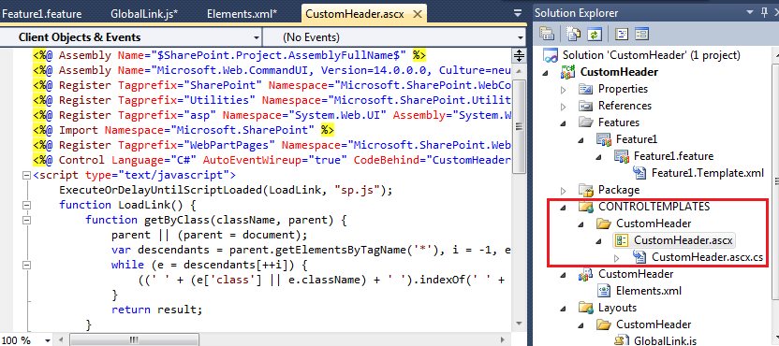Click the View Designer toolbar icon
Screen dimensions: 779x346
coord(641,34)
